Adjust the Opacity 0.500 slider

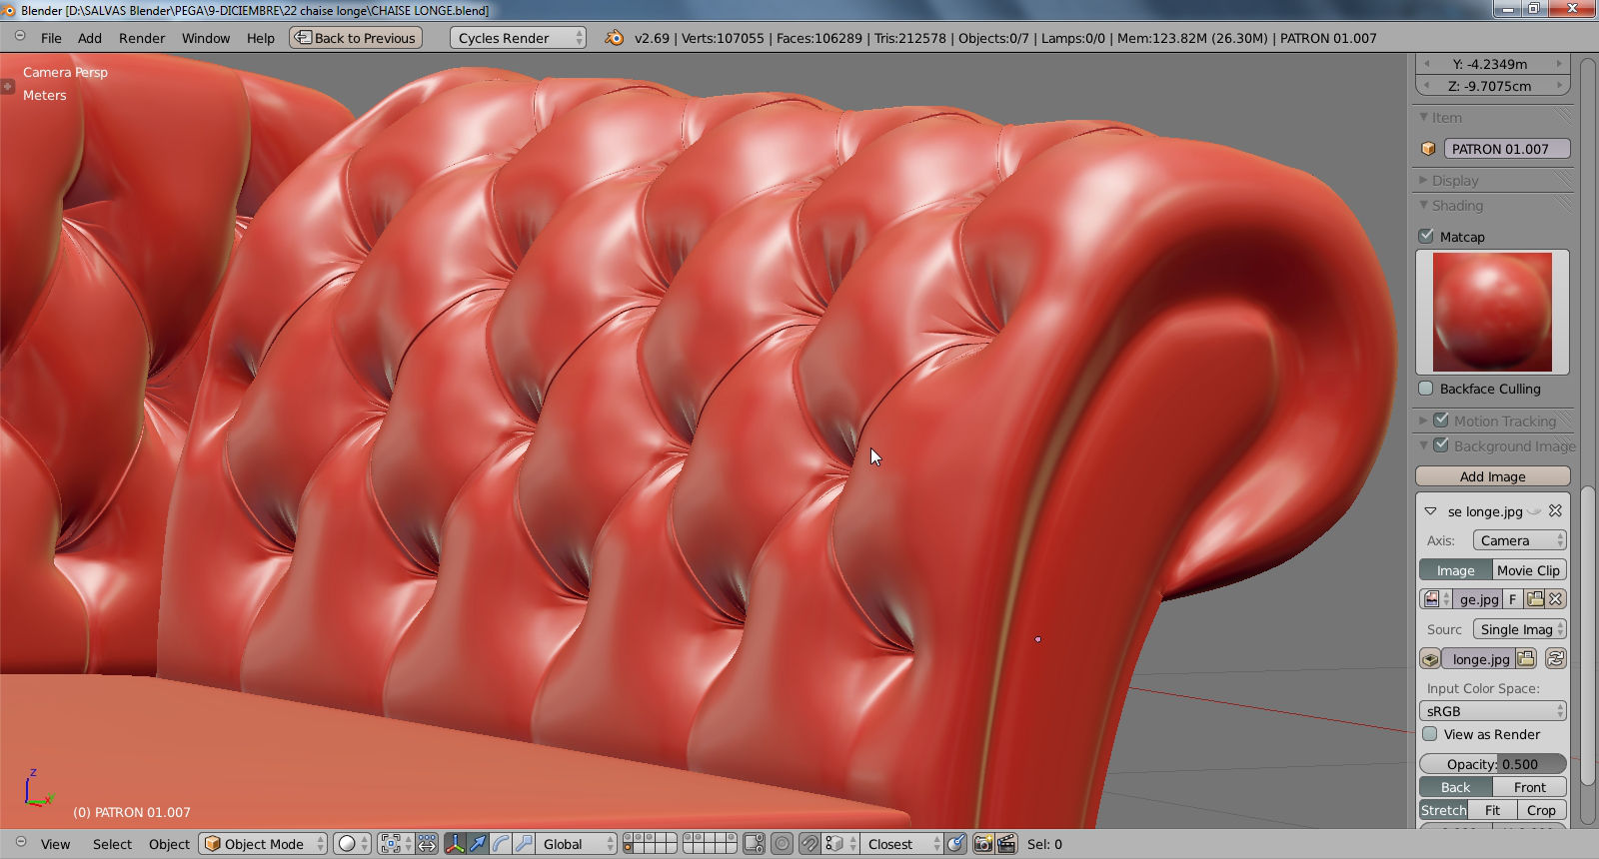pyautogui.click(x=1492, y=764)
